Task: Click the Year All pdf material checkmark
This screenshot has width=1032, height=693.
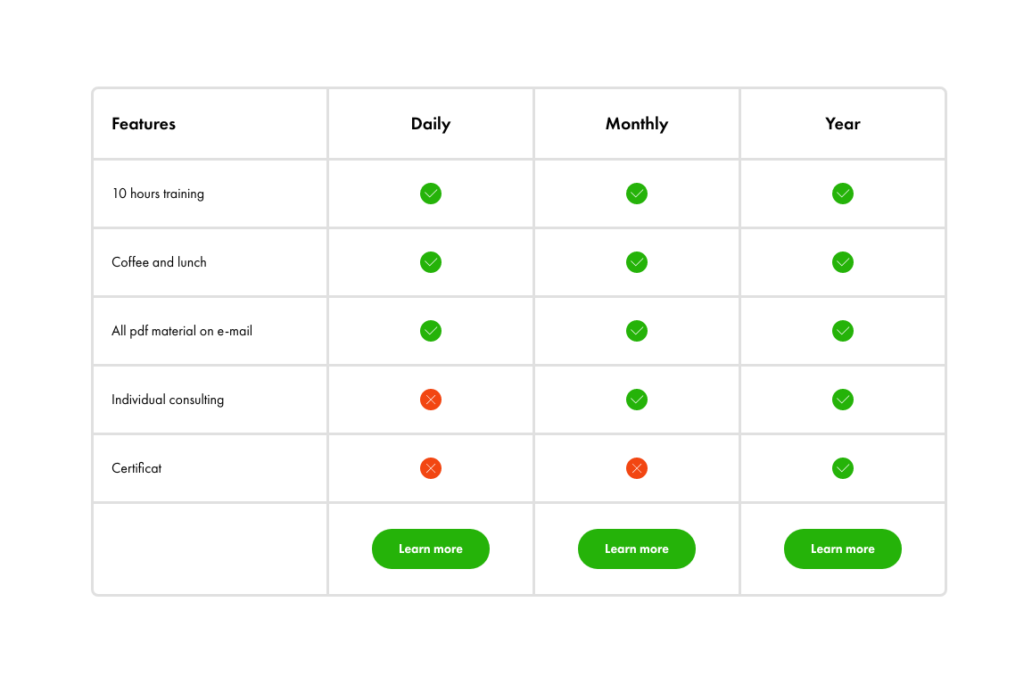Action: (842, 330)
